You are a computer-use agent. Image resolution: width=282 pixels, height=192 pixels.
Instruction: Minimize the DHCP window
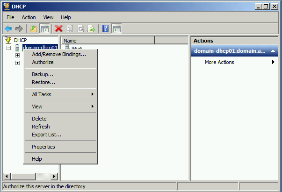[x=259, y=7]
